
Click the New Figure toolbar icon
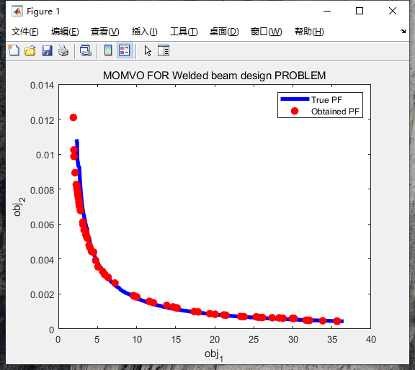(x=14, y=50)
